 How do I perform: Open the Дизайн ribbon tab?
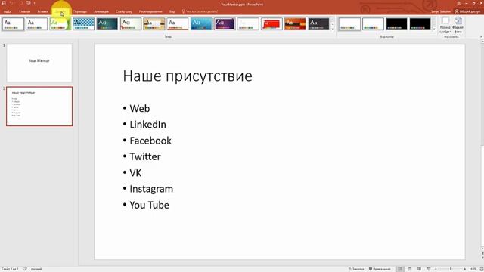point(60,11)
